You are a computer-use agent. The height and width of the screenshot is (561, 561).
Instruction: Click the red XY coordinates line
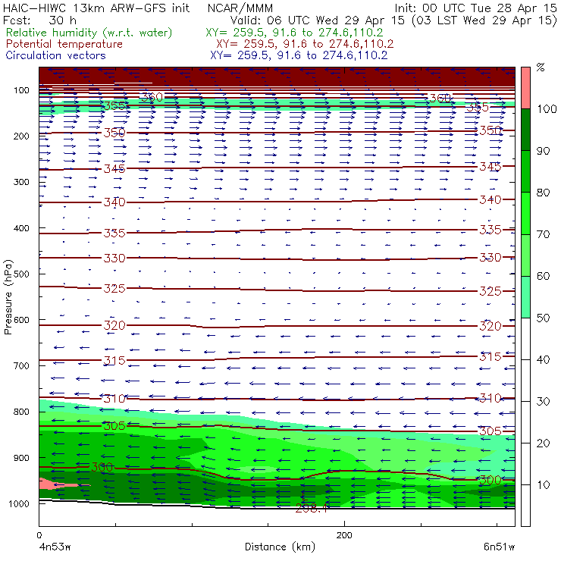coord(305,44)
